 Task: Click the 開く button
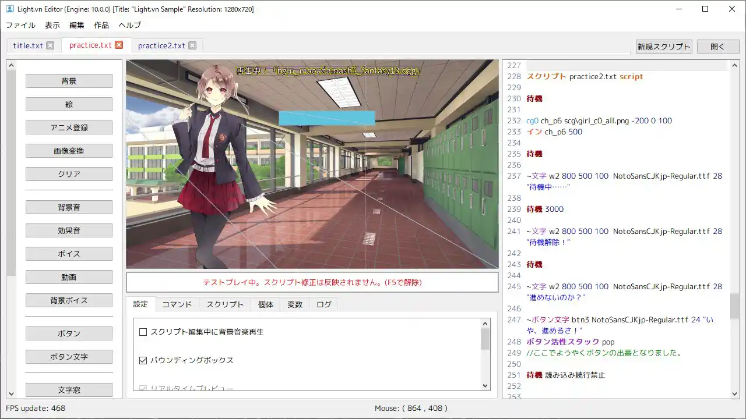pos(718,47)
